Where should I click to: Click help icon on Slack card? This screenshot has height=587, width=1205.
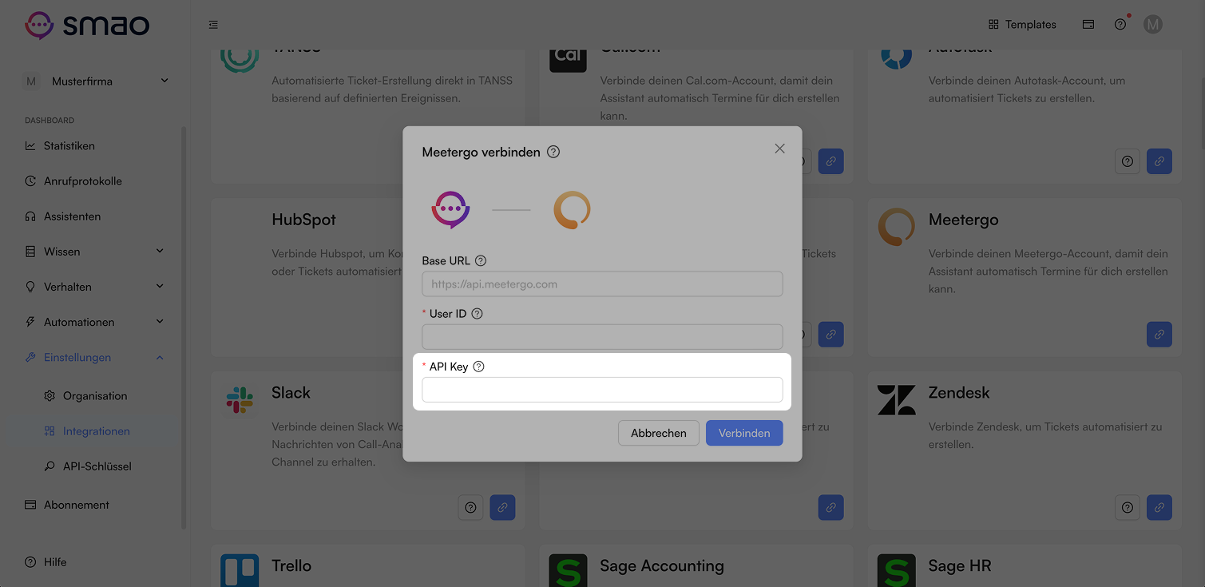coord(471,507)
